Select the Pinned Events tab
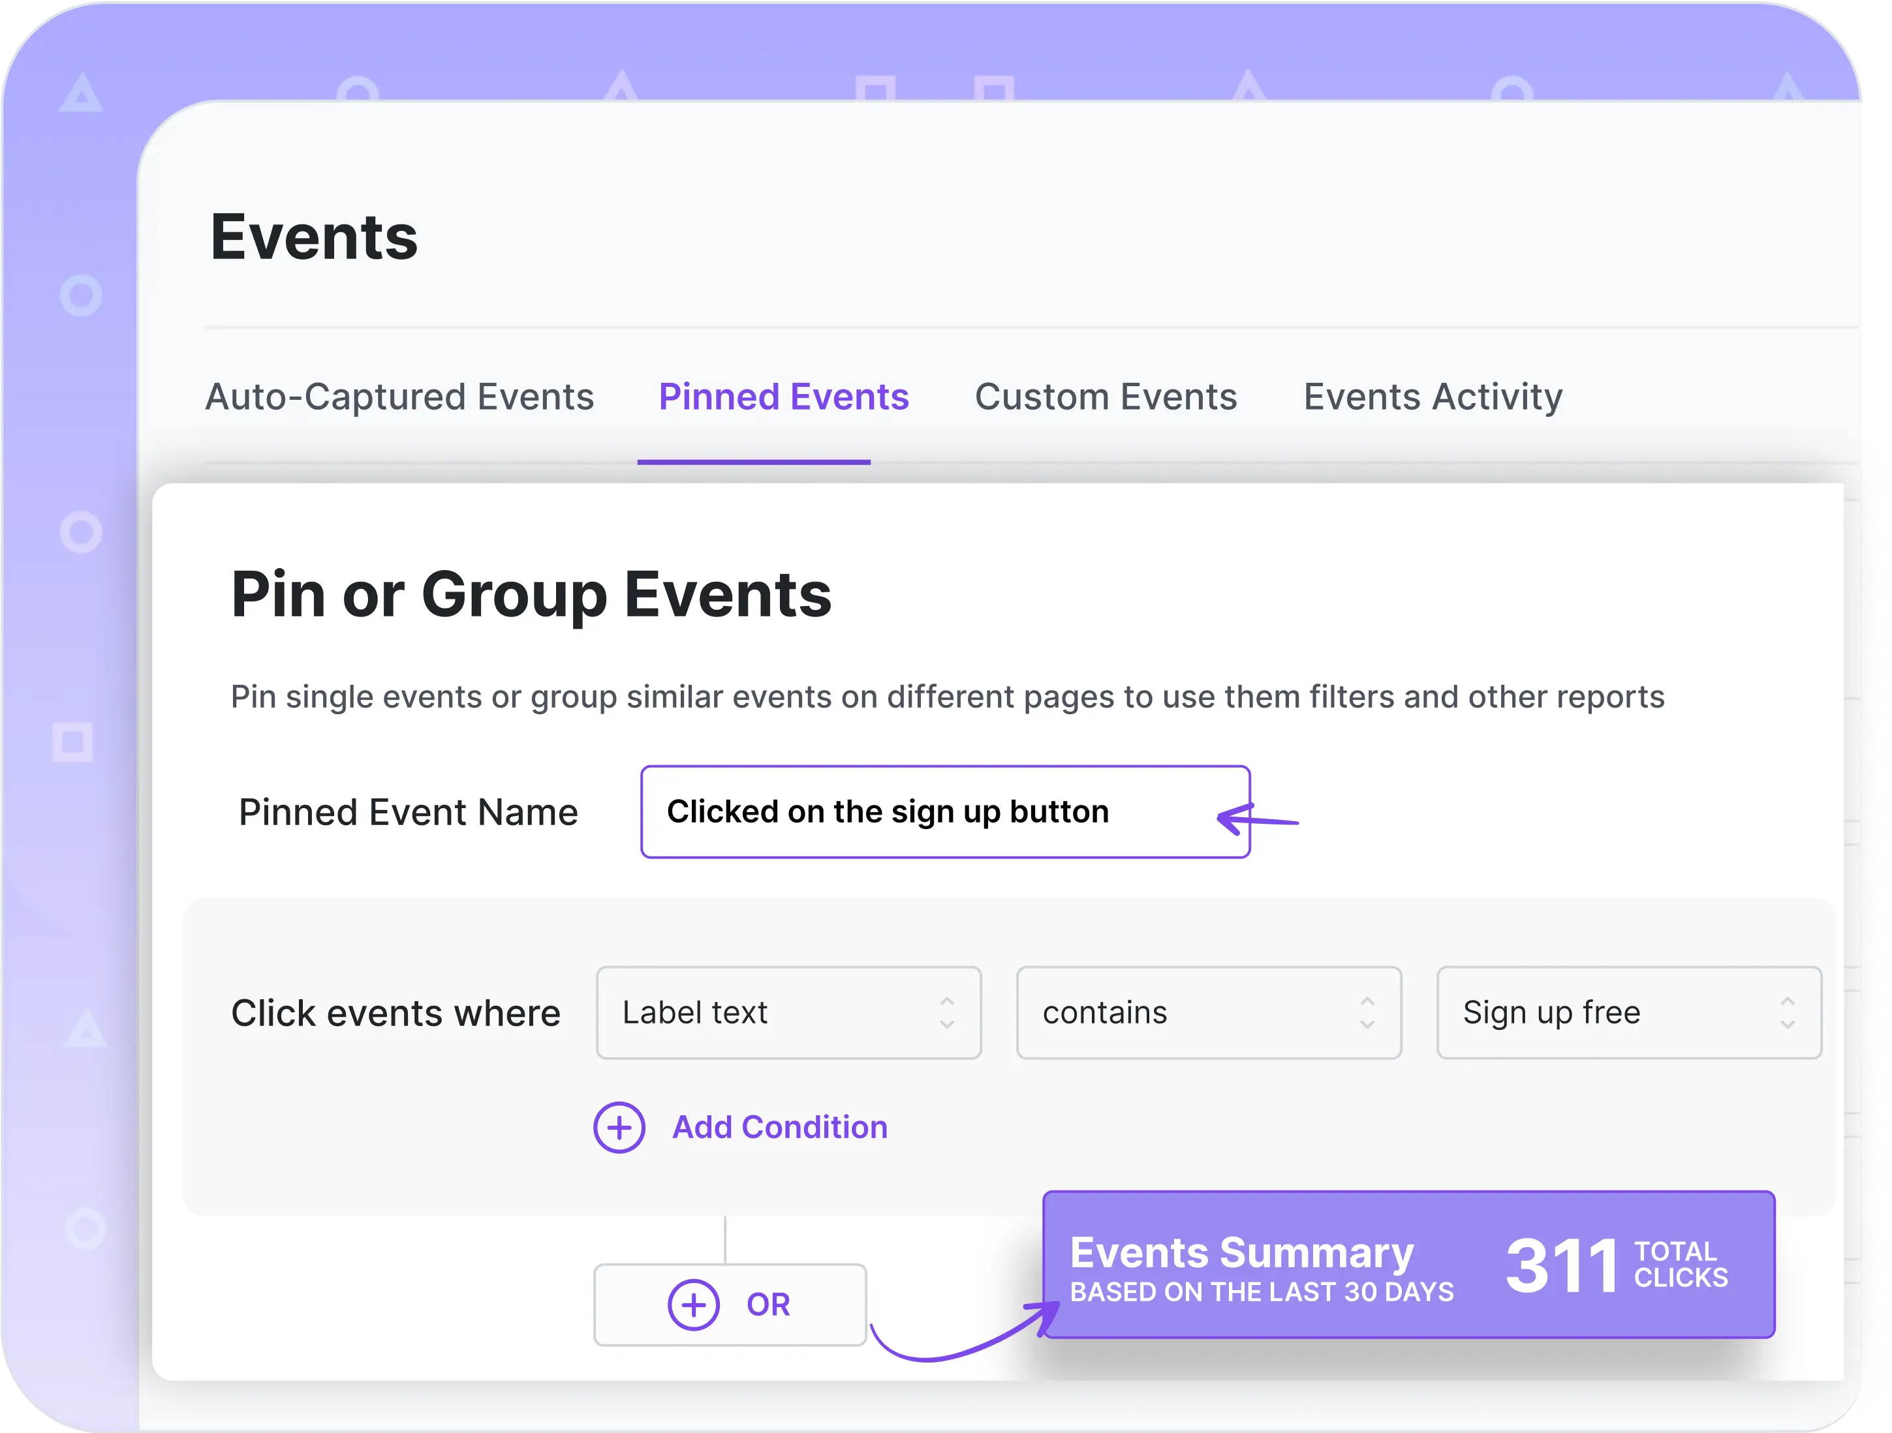This screenshot has width=1892, height=1433. pyautogui.click(x=783, y=396)
